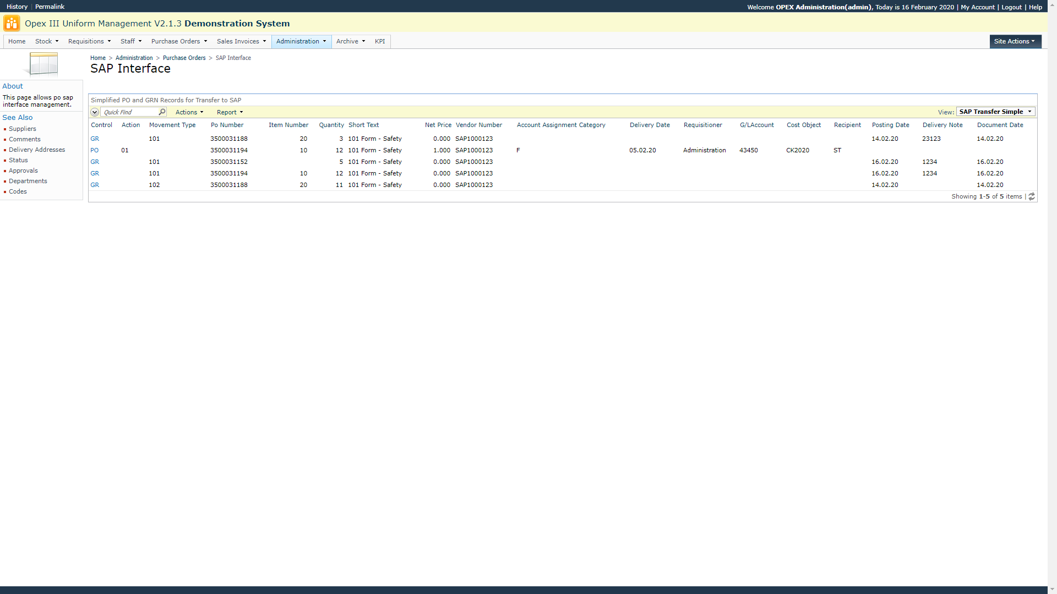Focus the Quick Find search field
Screen dimensions: 1057x594
tap(130, 112)
